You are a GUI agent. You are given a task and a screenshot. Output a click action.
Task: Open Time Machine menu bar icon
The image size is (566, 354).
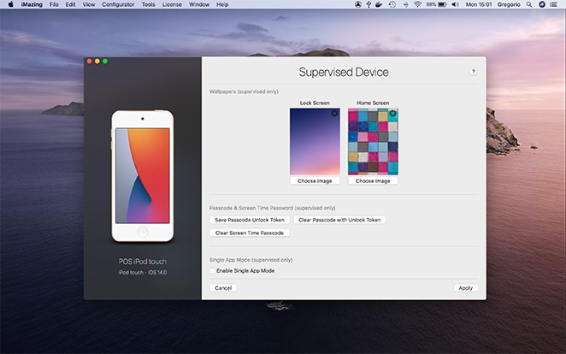point(392,4)
